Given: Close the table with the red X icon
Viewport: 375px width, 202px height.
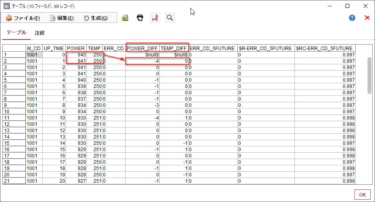Looking at the screenshot, I should (x=367, y=18).
